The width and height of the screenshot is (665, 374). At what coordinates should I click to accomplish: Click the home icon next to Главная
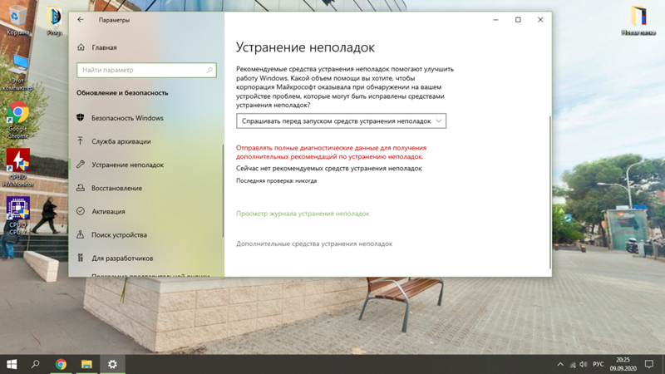point(81,47)
